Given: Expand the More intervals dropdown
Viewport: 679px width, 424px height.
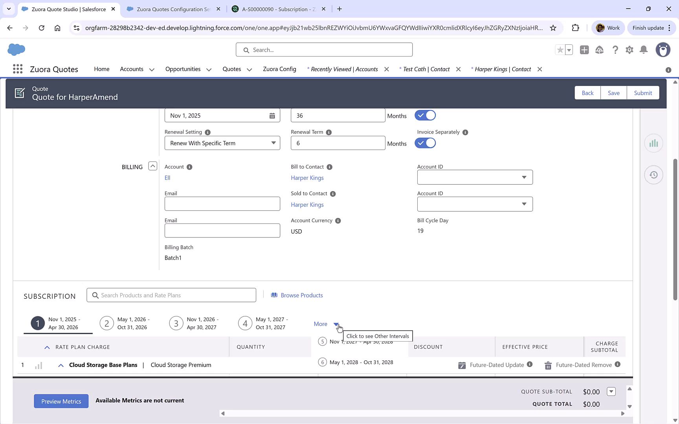Looking at the screenshot, I should click(x=336, y=324).
